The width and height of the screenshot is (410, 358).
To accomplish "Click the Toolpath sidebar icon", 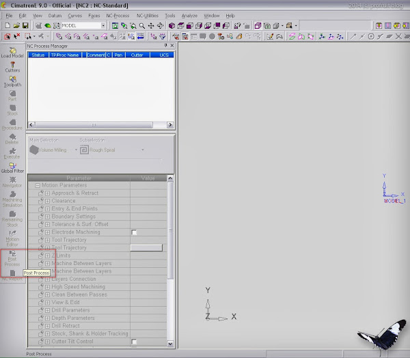I will tap(12, 81).
